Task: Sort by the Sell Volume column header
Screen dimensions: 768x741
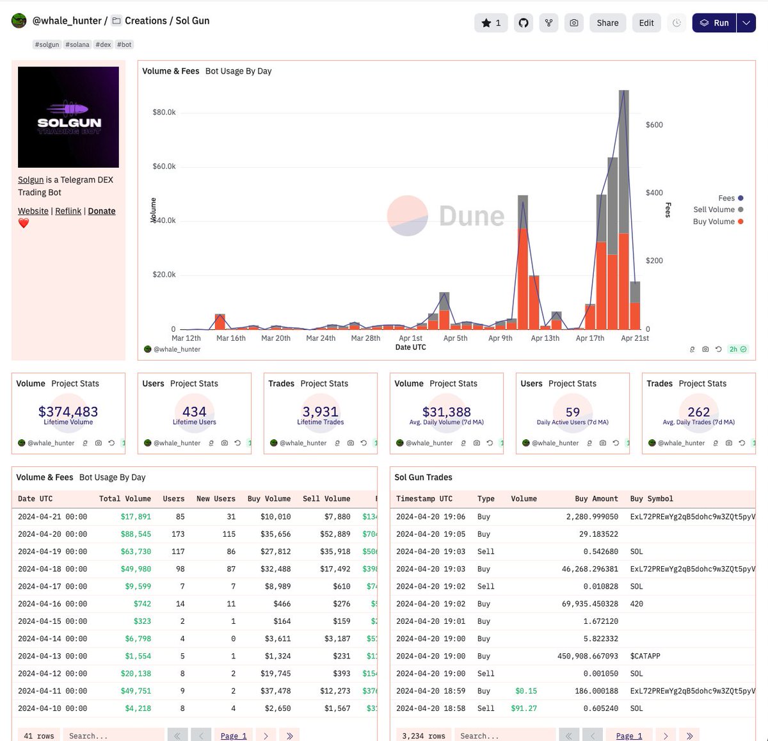Action: point(326,499)
